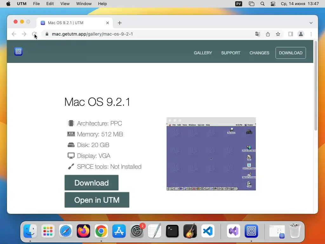Click the Disk: 20 GiB text
This screenshot has height=244, width=325.
pos(93,145)
